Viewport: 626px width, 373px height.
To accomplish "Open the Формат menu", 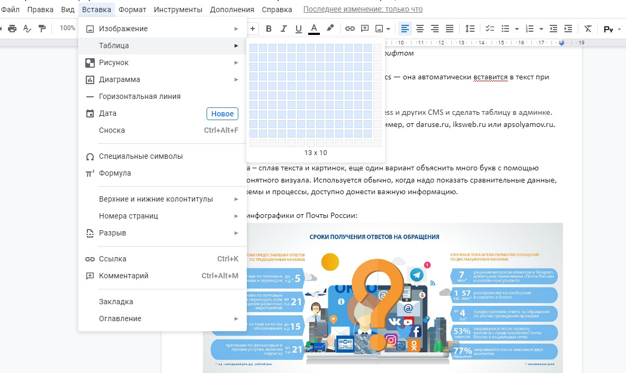I will 132,10.
